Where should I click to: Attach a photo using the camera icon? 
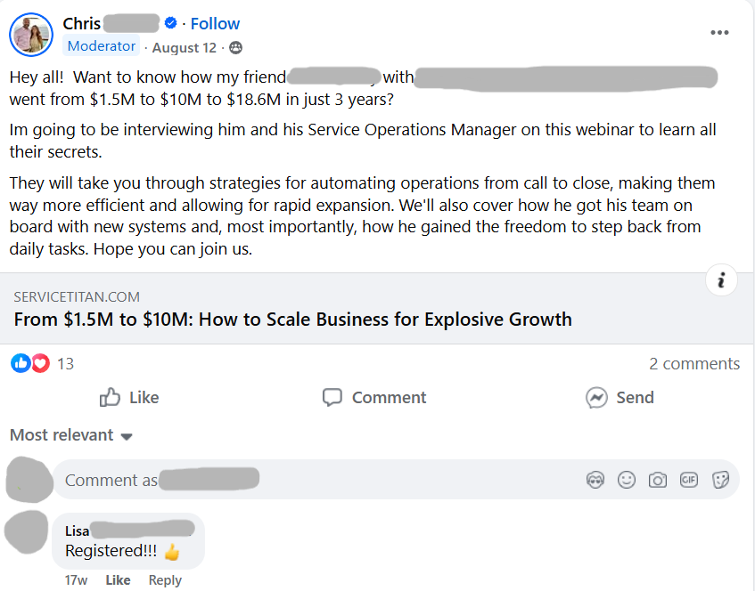tap(658, 481)
